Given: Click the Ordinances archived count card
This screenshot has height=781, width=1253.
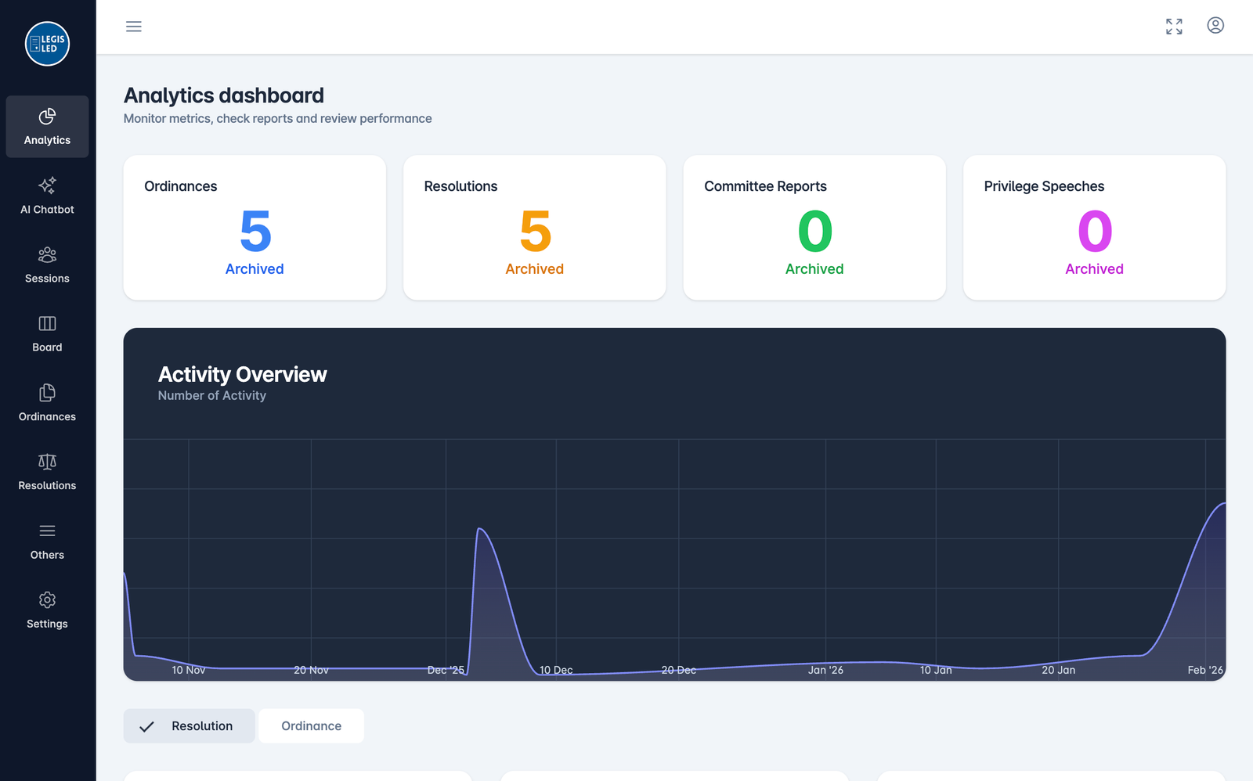Looking at the screenshot, I should (x=255, y=228).
